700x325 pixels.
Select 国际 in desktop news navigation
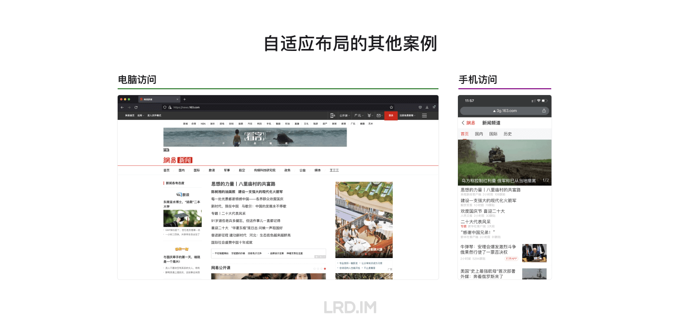[197, 170]
